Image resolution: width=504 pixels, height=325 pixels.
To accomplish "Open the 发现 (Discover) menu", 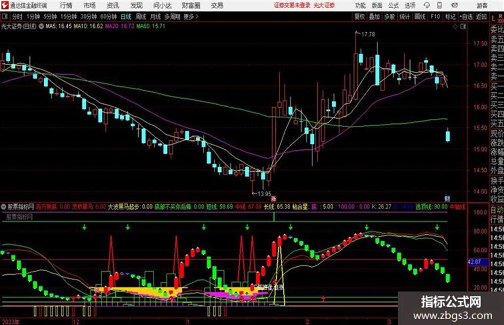I will tap(137, 5).
